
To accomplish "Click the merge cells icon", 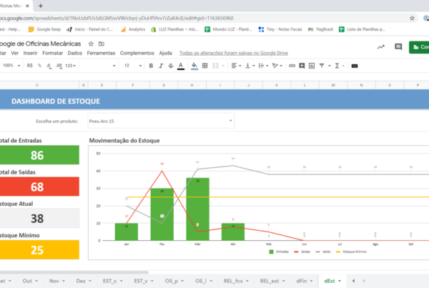I will 216,66.
